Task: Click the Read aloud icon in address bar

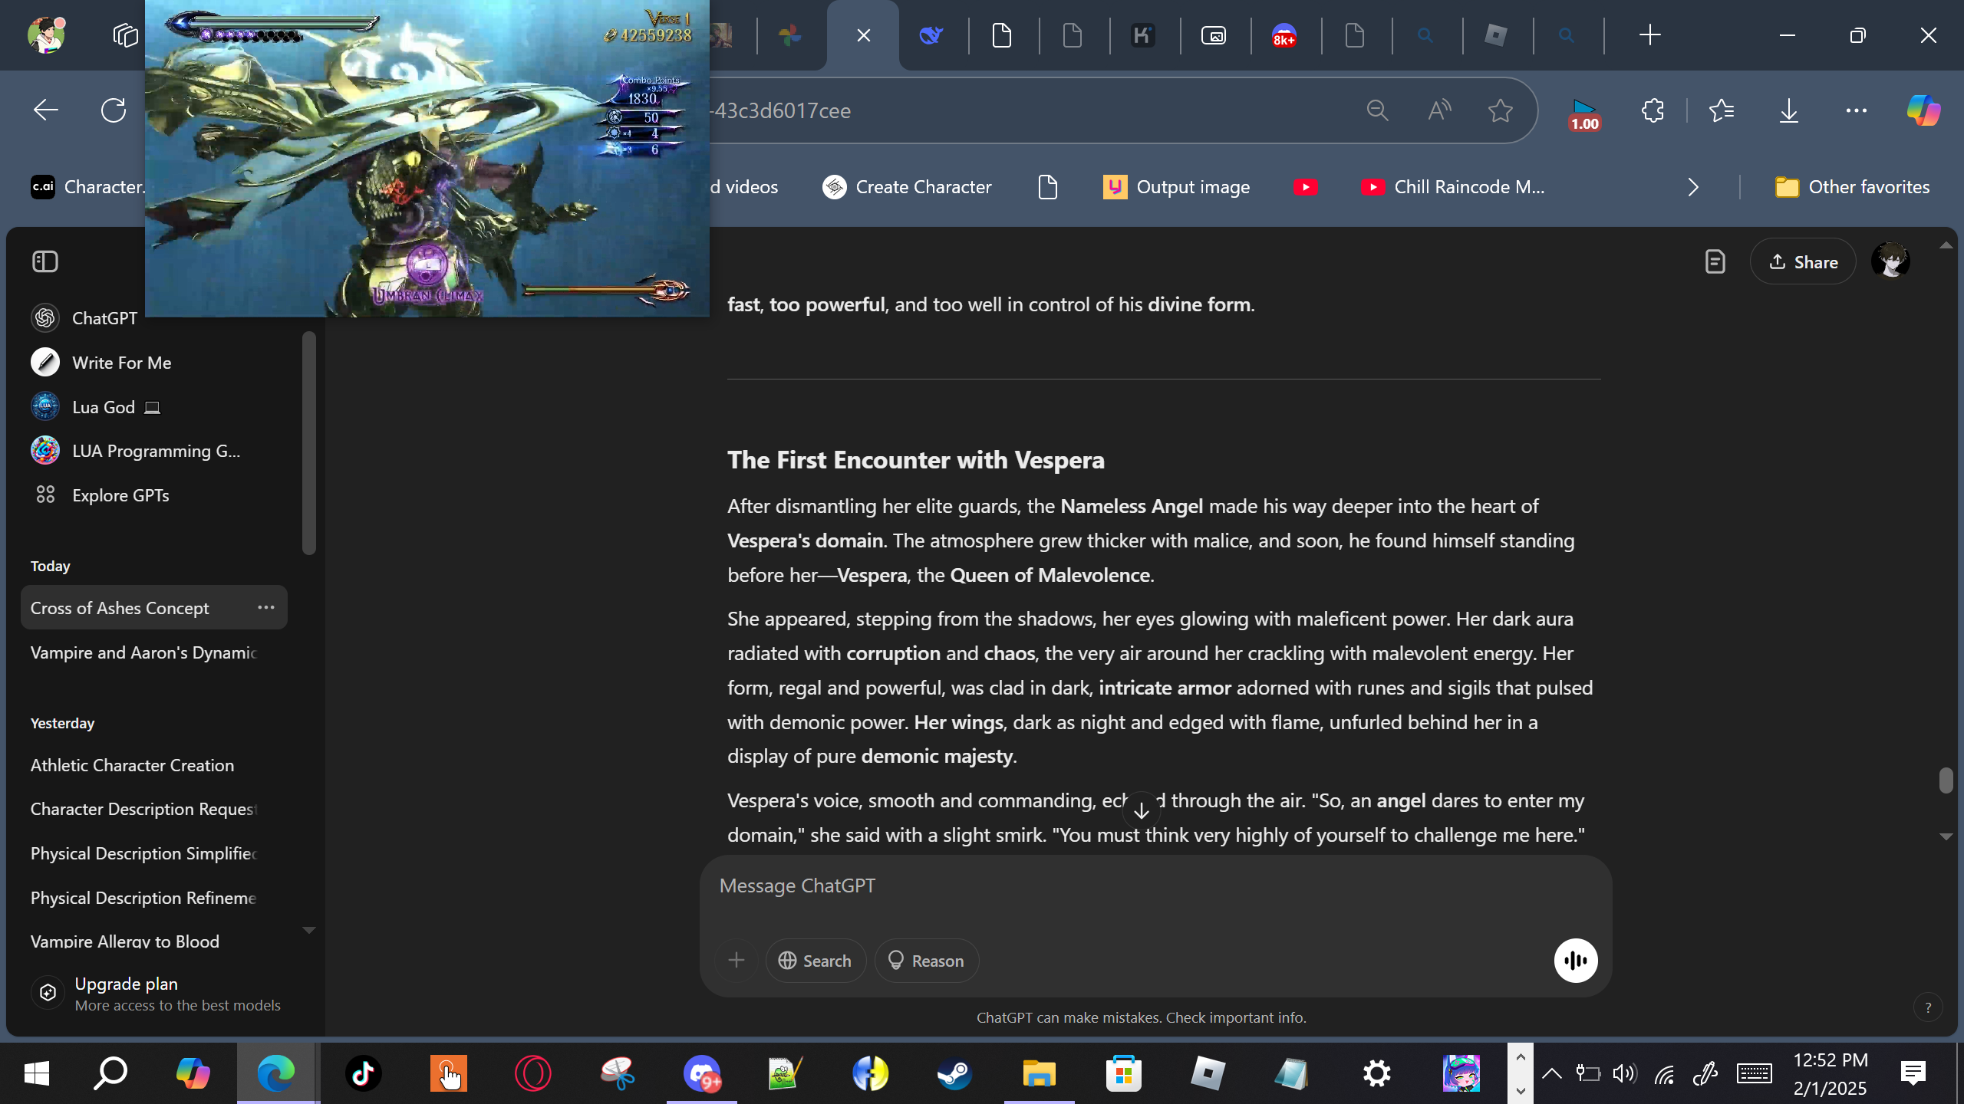Action: pyautogui.click(x=1439, y=110)
